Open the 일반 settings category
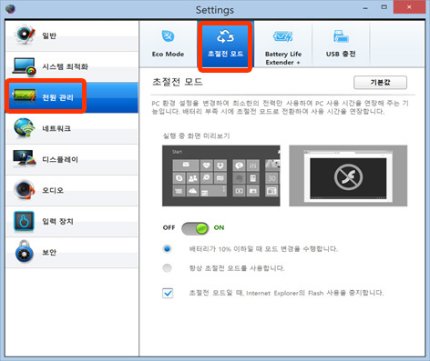Screen dimensions: 430x361 [x=72, y=35]
